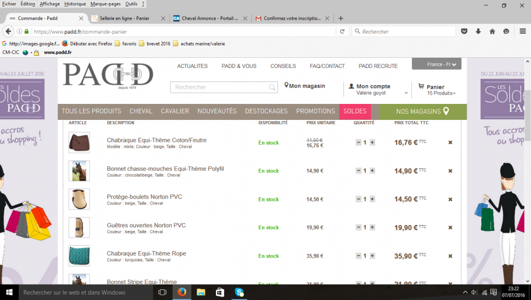
Task: Switch to Cheval Annonce tab
Action: pos(210,18)
